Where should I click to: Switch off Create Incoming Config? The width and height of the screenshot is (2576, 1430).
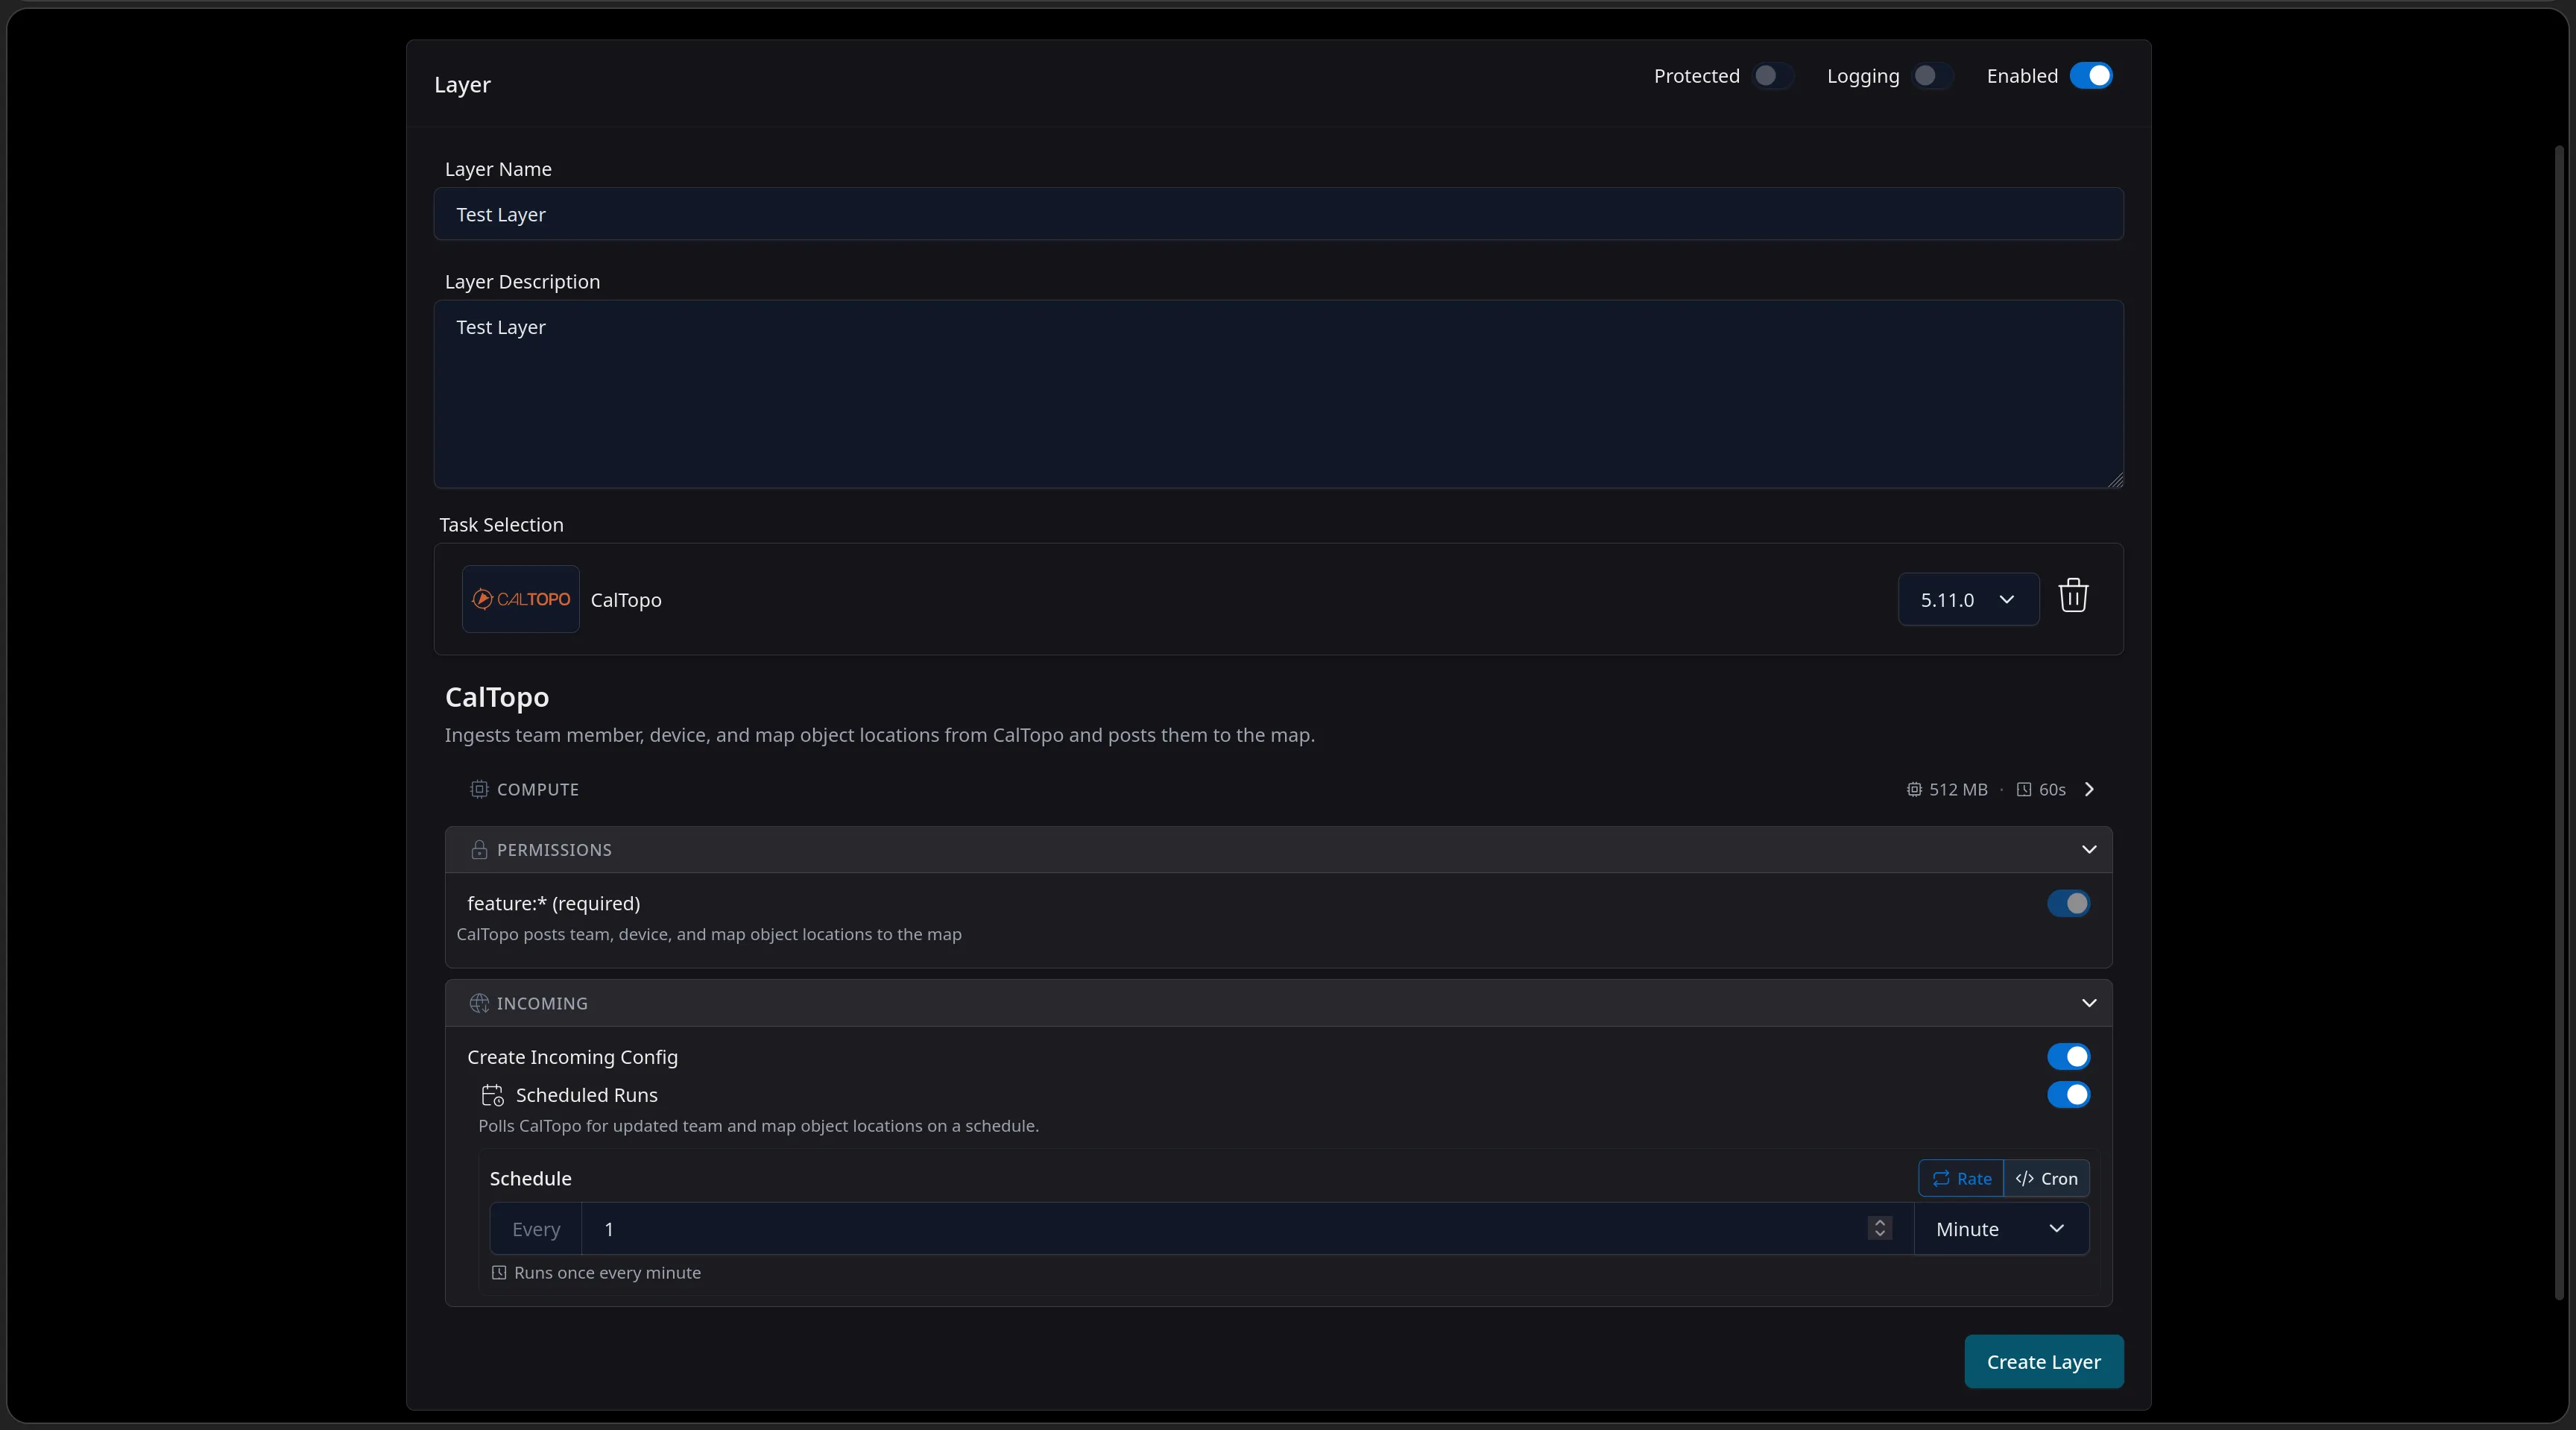(x=2068, y=1057)
